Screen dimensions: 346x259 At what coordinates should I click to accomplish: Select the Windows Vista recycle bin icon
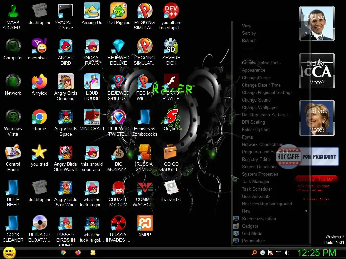pyautogui.click(x=13, y=122)
